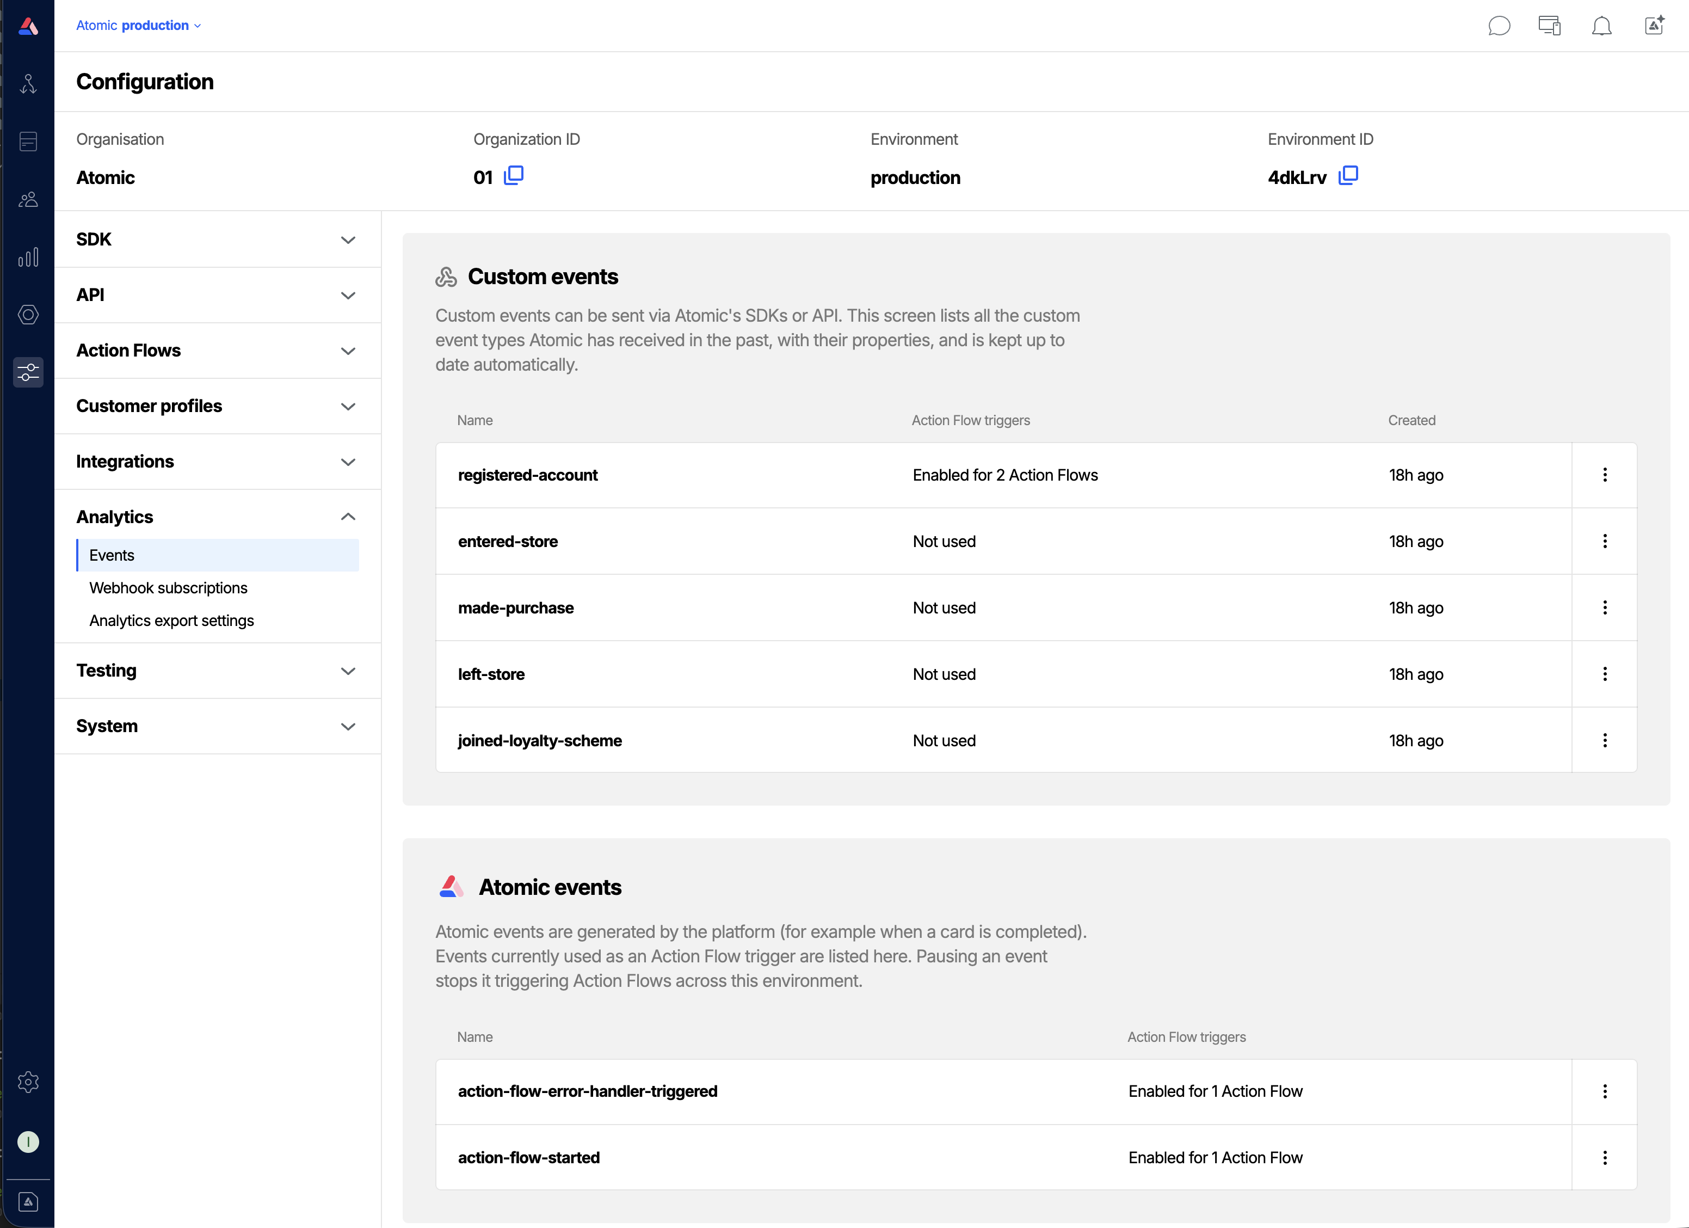
Task: Open the notifications bell icon
Action: tap(1602, 26)
